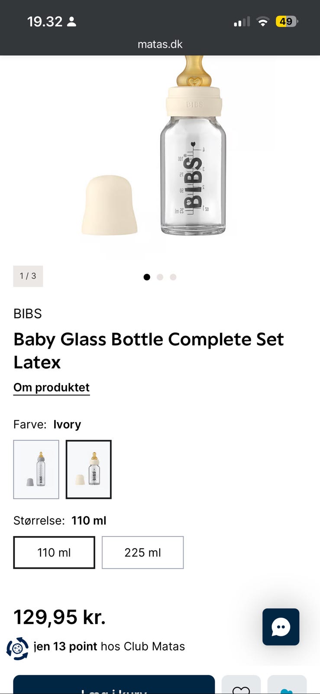Select the 225 ml size option
The height and width of the screenshot is (694, 320).
pyautogui.click(x=142, y=552)
